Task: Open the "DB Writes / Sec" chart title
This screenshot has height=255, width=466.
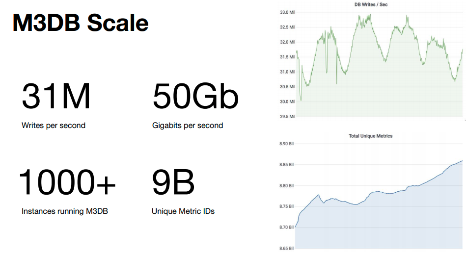Action: tap(371, 4)
